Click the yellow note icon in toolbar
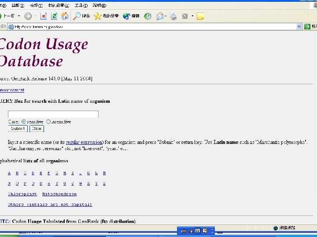 click(200, 16)
